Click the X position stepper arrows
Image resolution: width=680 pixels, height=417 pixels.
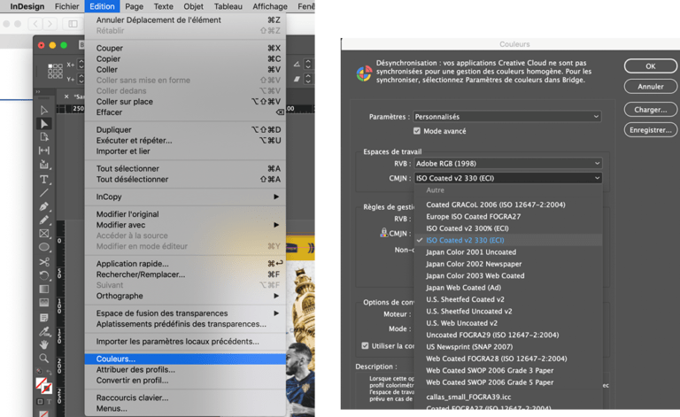tap(81, 65)
